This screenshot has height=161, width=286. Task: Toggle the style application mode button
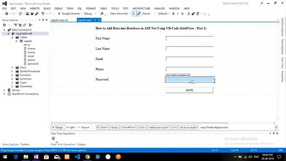[134, 14]
